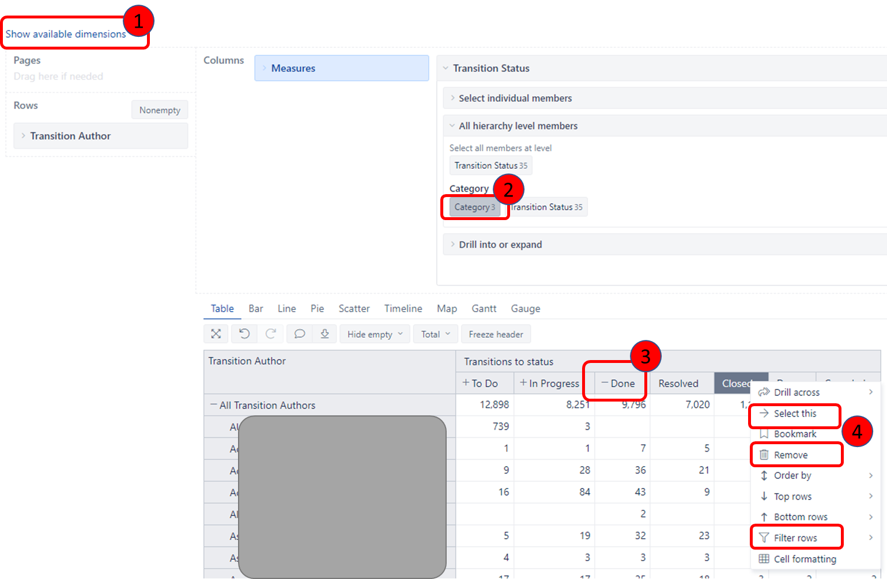Click the undo arrow icon
The width and height of the screenshot is (887, 579).
(x=244, y=334)
